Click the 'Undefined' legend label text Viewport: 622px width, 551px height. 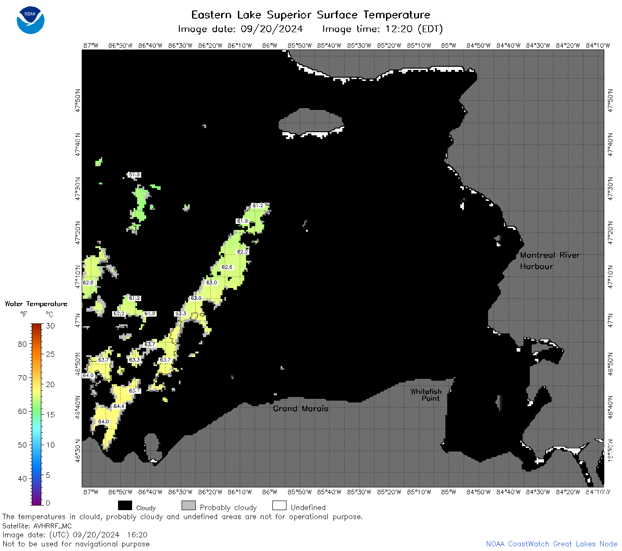point(308,507)
